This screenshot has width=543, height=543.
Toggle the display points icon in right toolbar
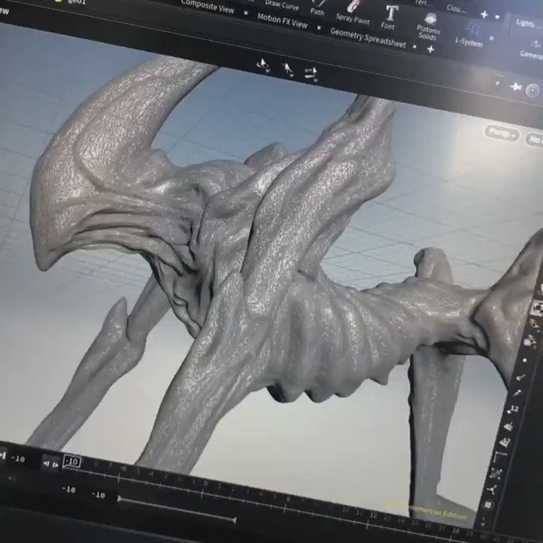pyautogui.click(x=525, y=360)
